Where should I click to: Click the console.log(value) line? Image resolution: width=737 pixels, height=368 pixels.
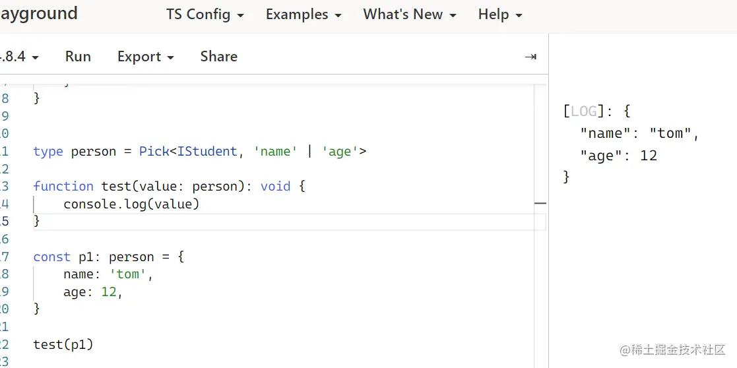[131, 204]
